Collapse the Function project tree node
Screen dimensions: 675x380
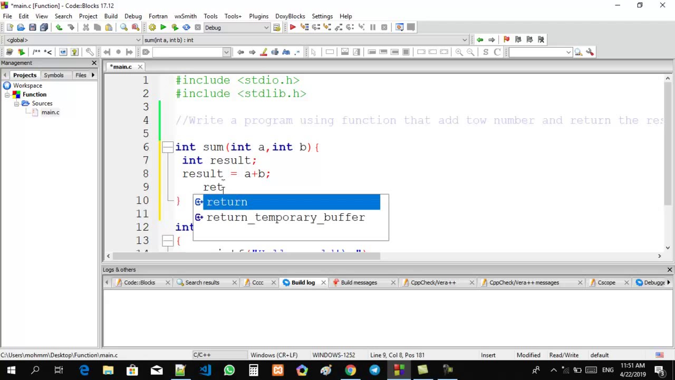pyautogui.click(x=8, y=94)
